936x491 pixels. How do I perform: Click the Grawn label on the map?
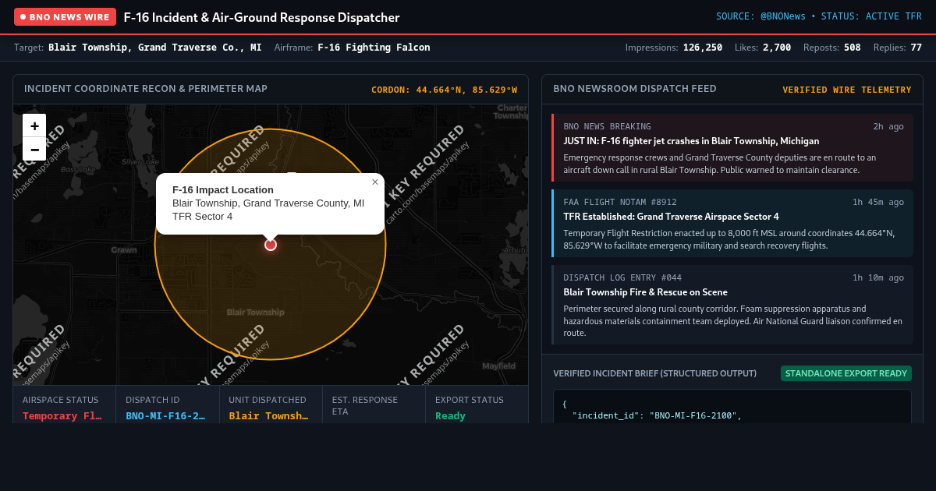coord(124,250)
